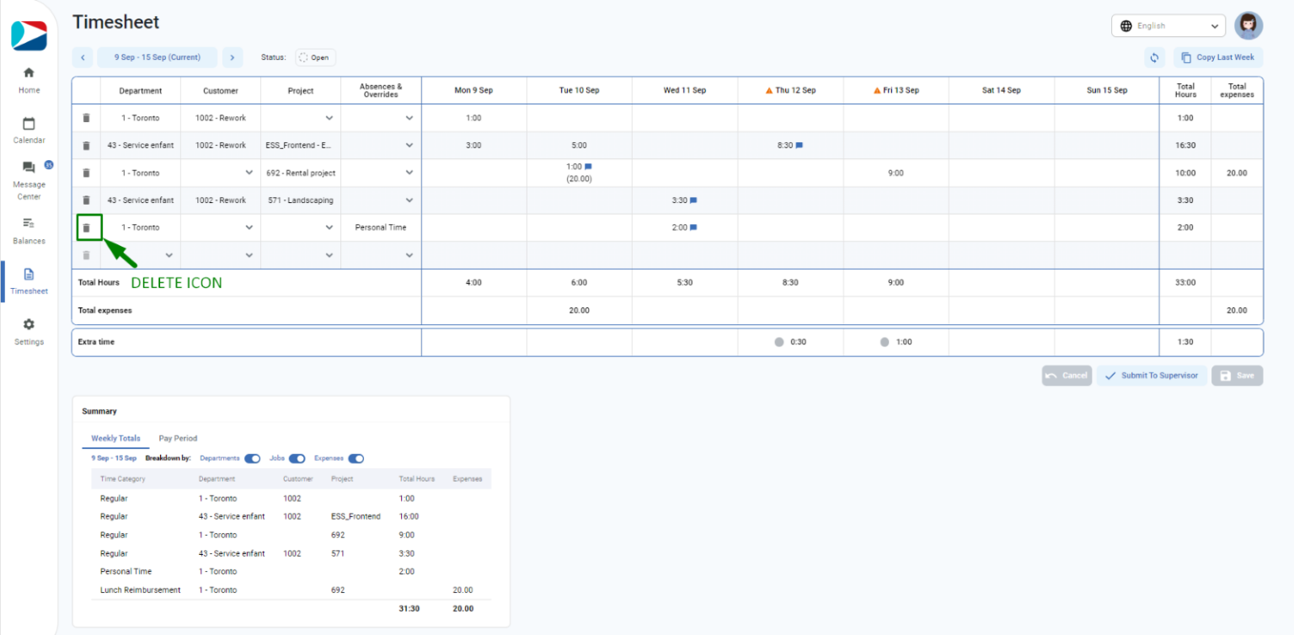
Task: Toggle the Expenses breakdown switch
Action: click(x=356, y=458)
